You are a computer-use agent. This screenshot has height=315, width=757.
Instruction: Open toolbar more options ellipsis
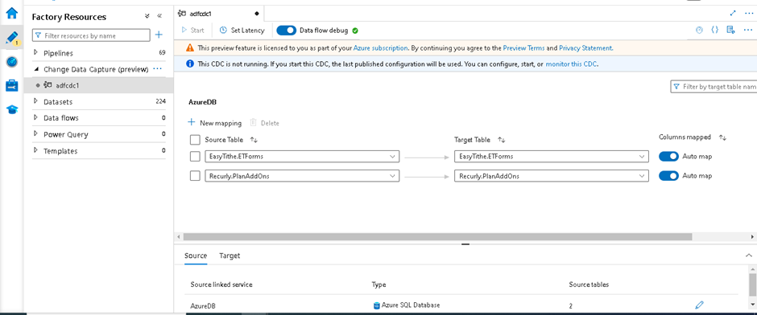748,30
